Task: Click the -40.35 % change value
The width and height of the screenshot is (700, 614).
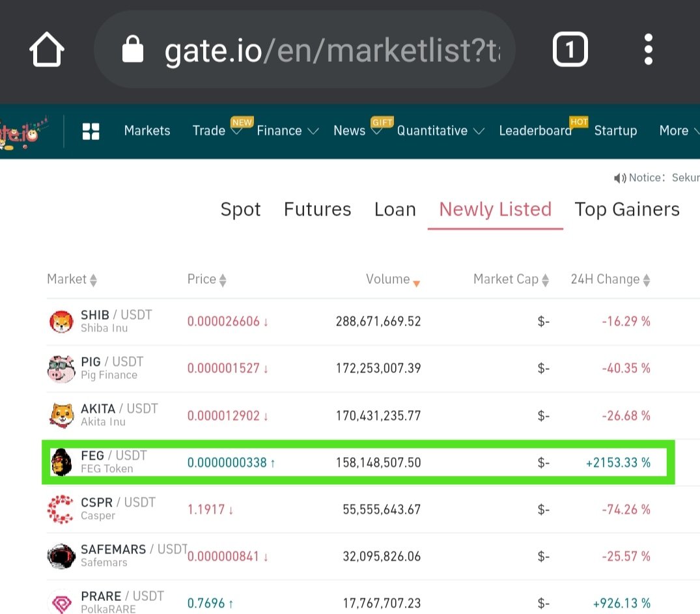Action: pyautogui.click(x=626, y=369)
